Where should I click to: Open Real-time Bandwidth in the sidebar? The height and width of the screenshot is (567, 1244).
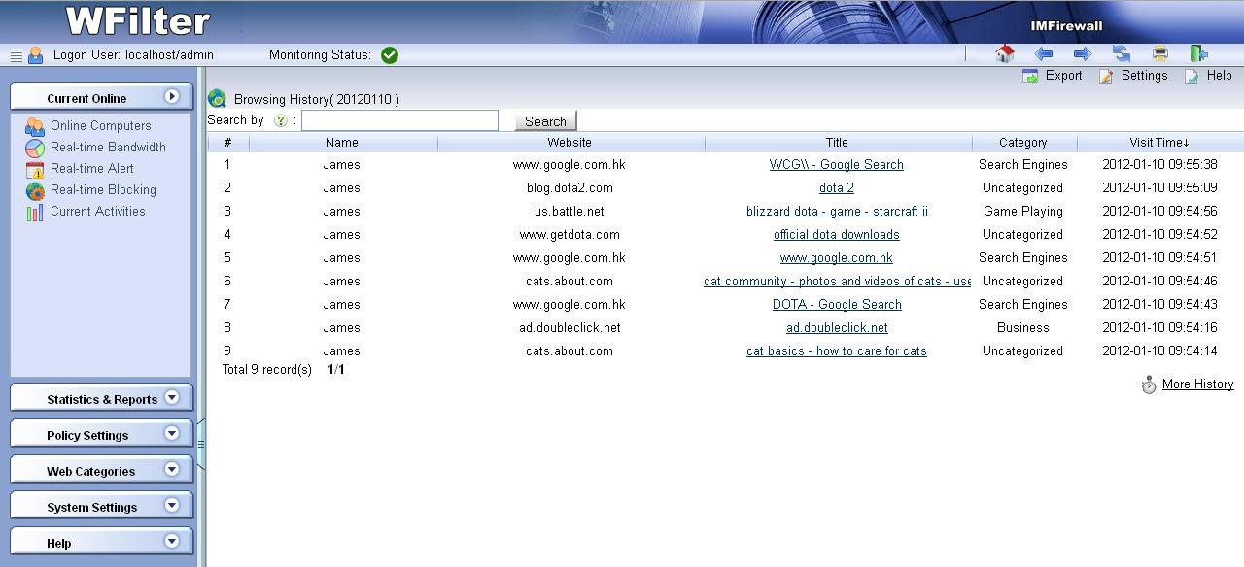[x=108, y=148]
